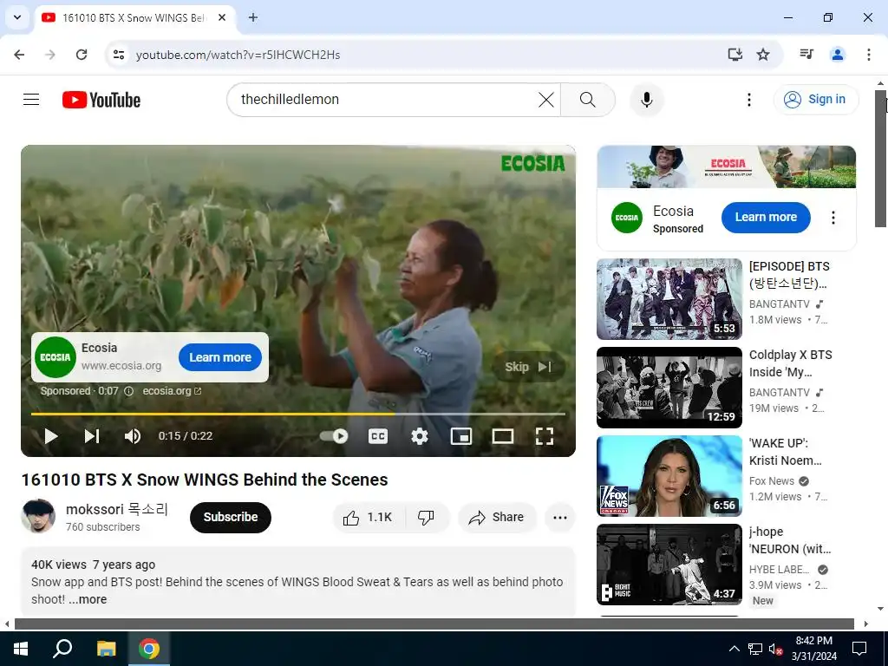The image size is (888, 666).
Task: Open the j-hope 'NEURON' video thumbnail
Action: tap(669, 564)
